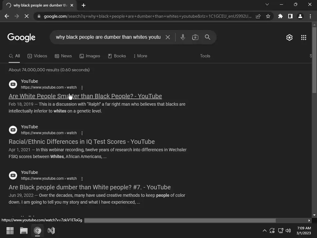Submit search with magnifier icon
Screen dimensions: 317x238
[x=208, y=37]
